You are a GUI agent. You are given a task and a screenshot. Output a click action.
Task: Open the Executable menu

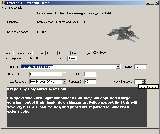(x=16, y=8)
